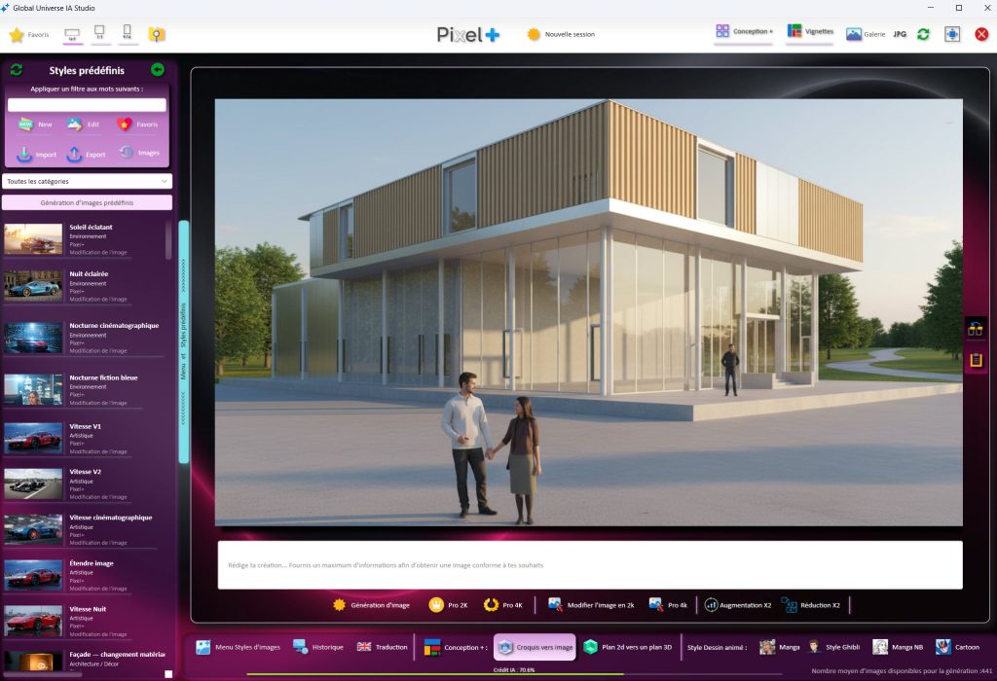Click the Augmentation X2 button
The image size is (997, 681).
pyautogui.click(x=738, y=605)
